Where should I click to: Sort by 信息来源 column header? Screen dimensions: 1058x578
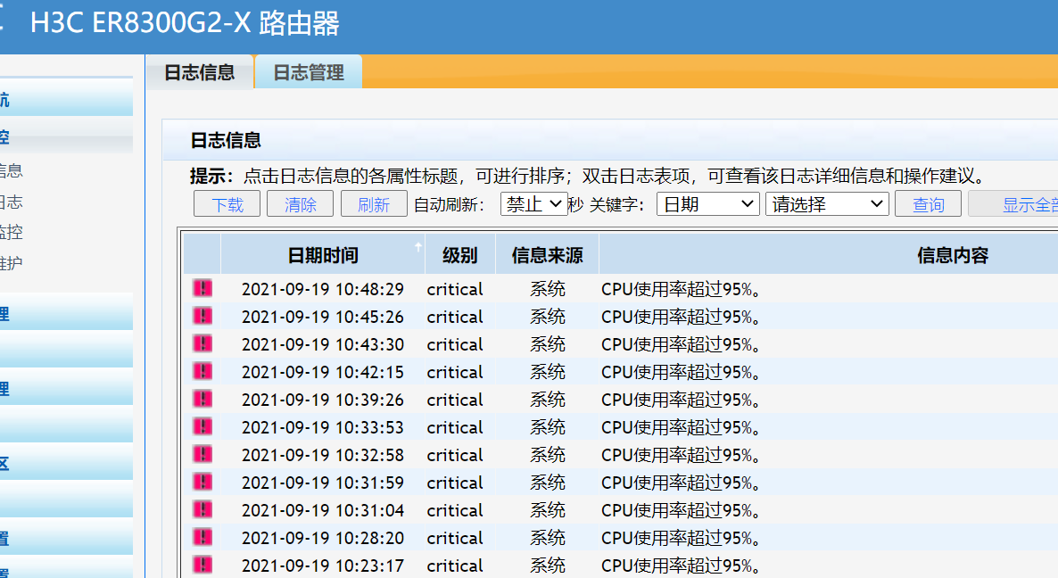pos(547,255)
